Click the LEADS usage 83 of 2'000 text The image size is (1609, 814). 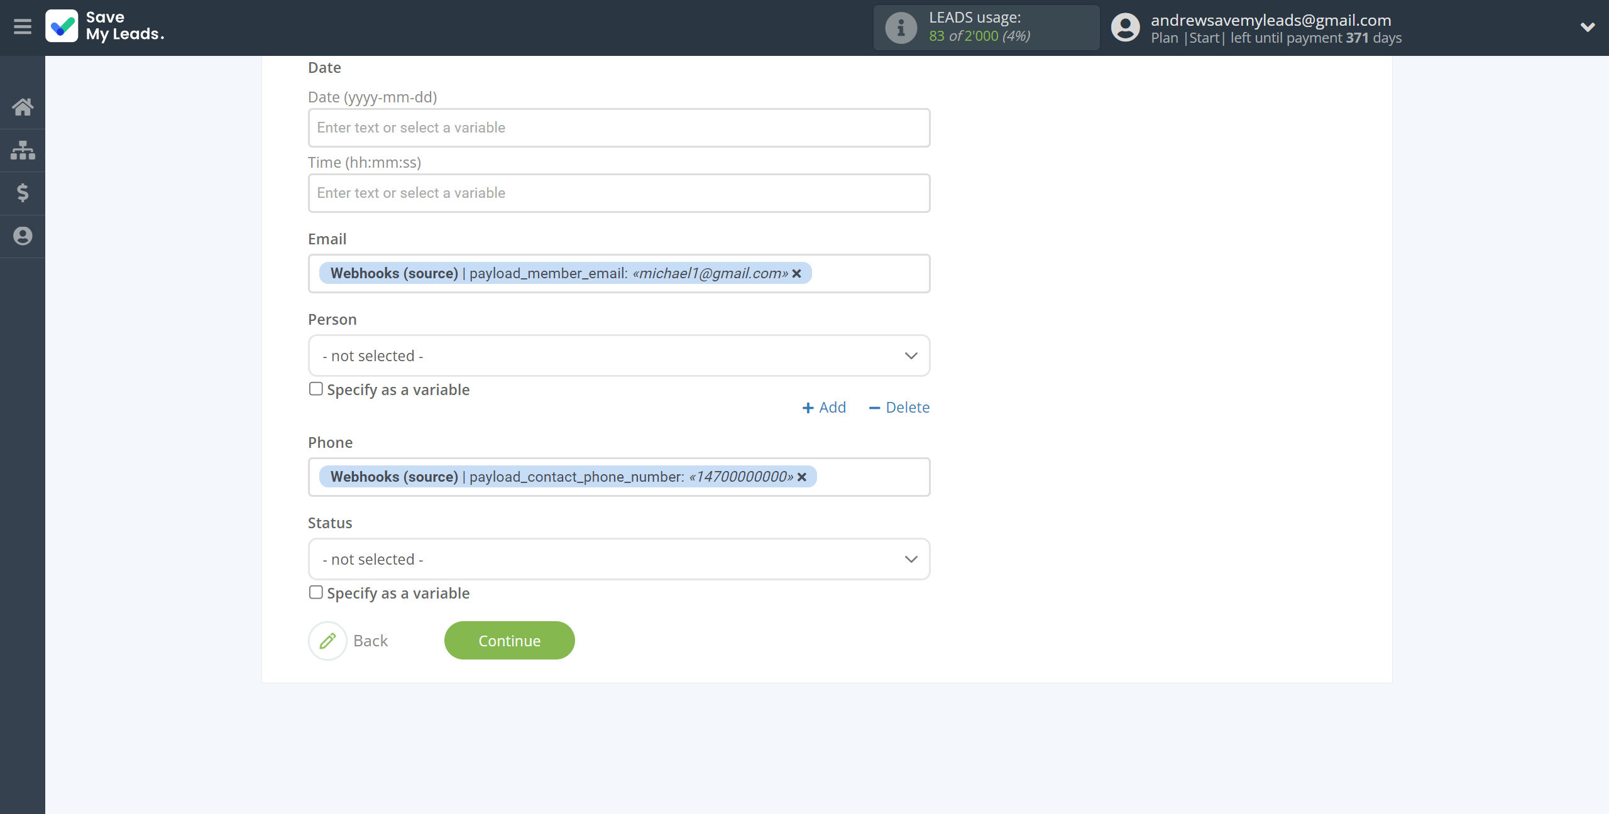click(979, 36)
